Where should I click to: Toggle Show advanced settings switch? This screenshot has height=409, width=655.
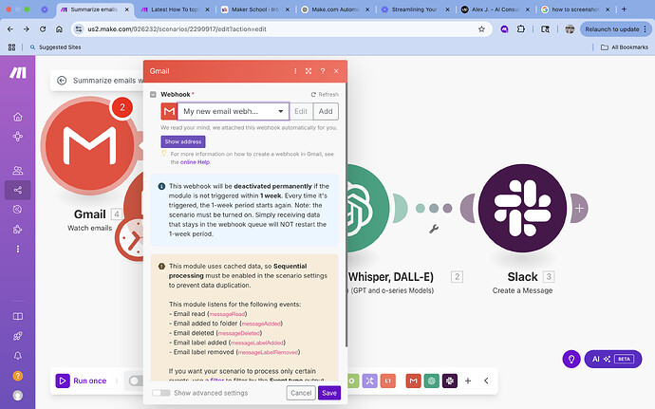[161, 393]
